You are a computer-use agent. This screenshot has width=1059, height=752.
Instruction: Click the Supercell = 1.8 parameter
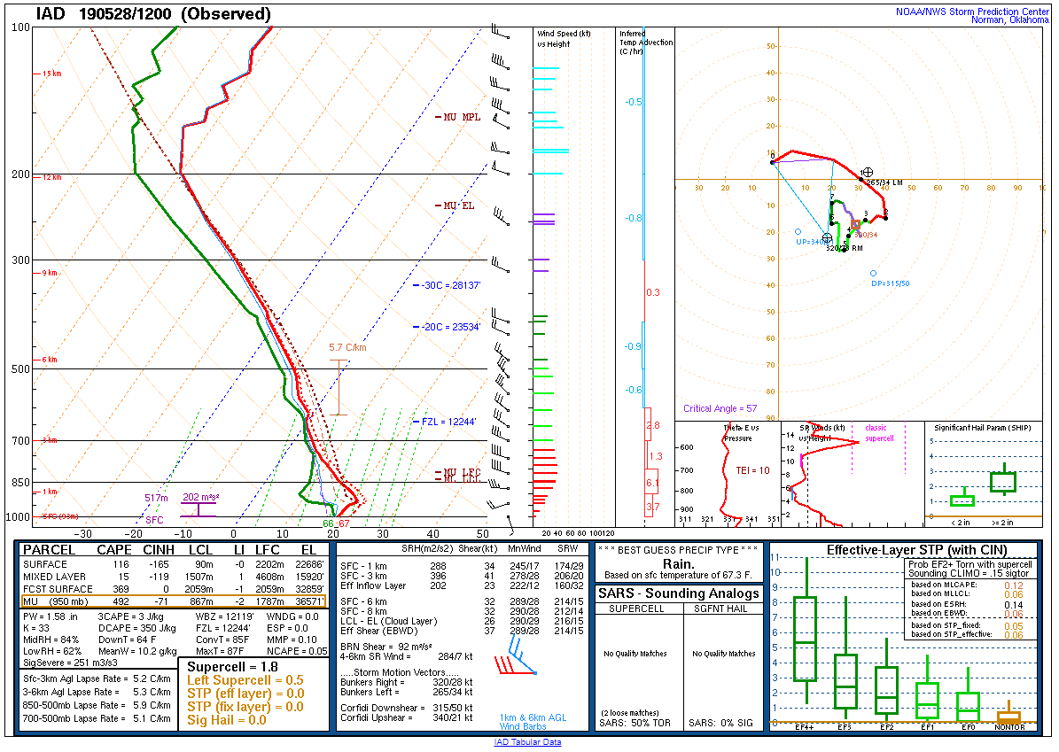coord(232,666)
